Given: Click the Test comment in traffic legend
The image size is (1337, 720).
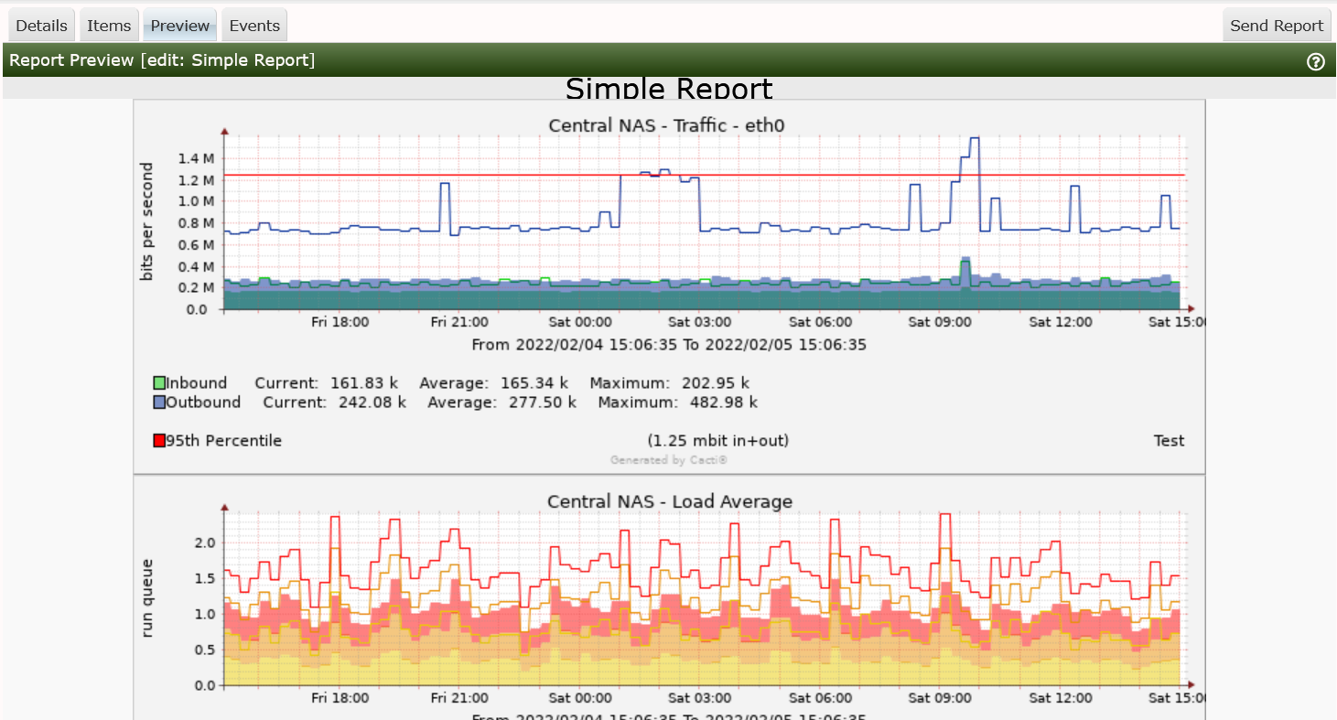Looking at the screenshot, I should click(1169, 441).
